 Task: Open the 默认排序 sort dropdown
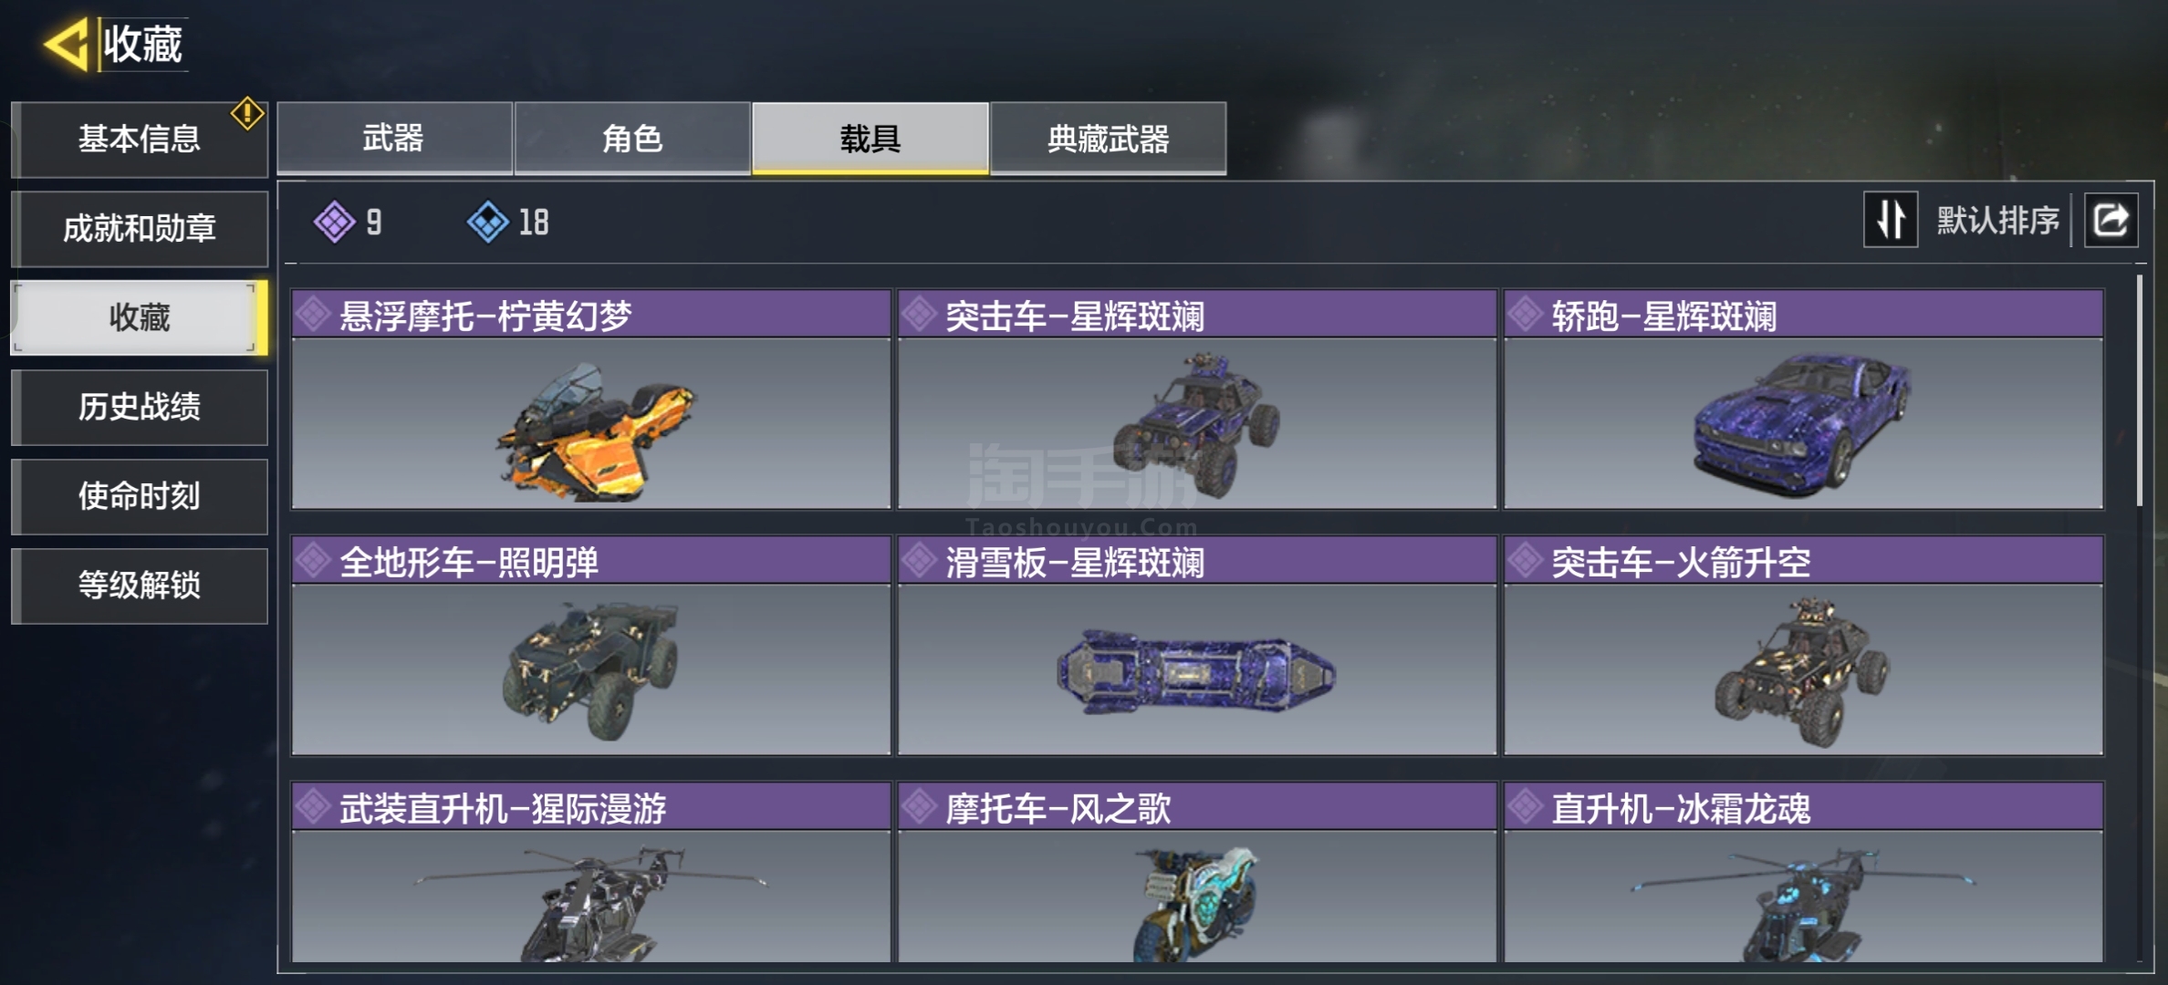click(x=1997, y=220)
